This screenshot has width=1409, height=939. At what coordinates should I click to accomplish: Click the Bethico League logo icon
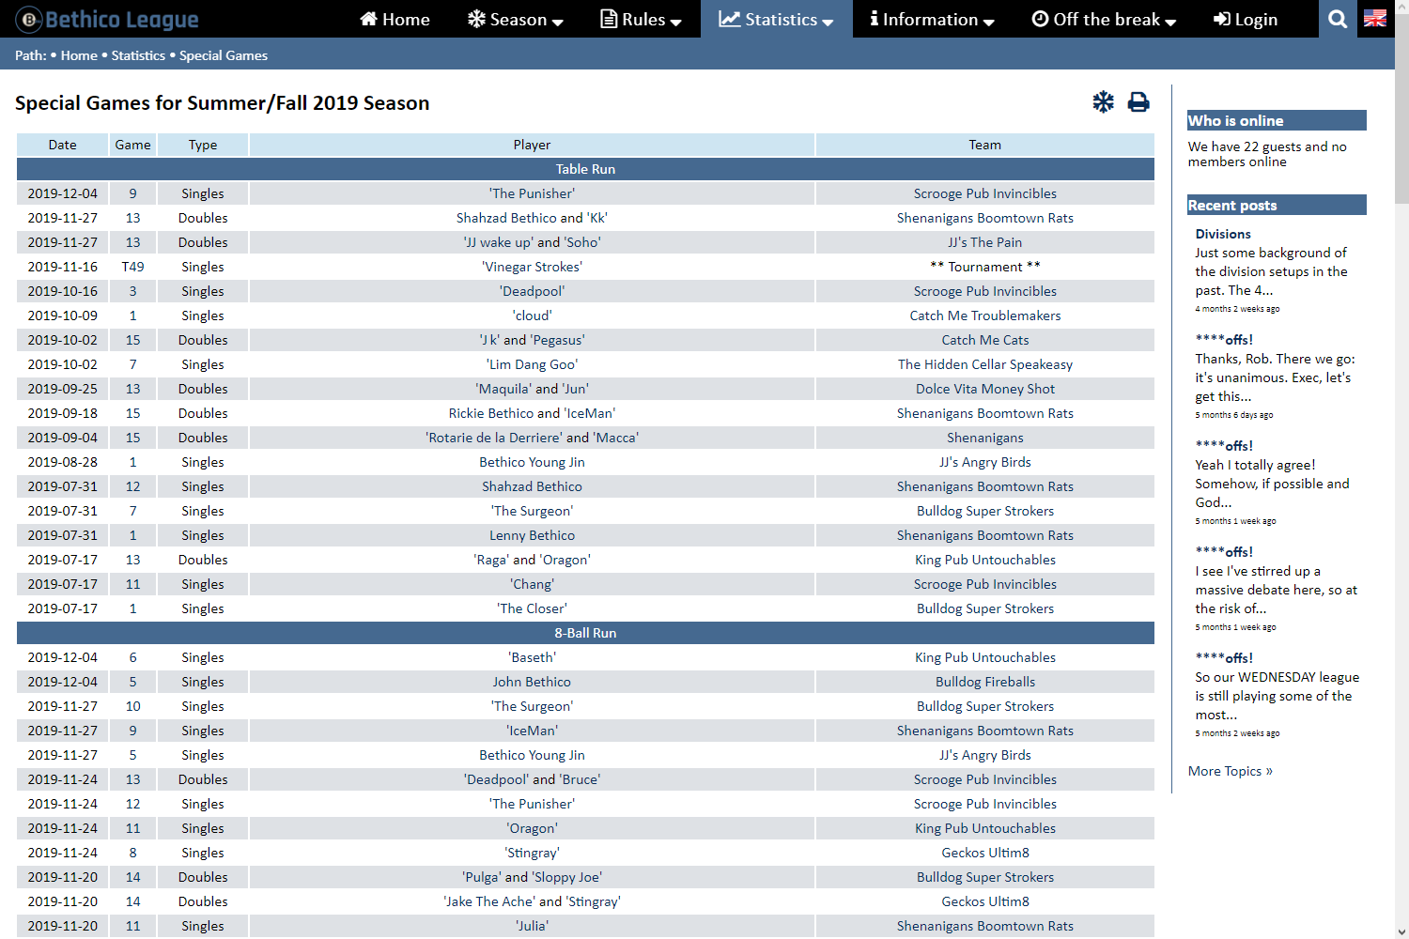(29, 19)
